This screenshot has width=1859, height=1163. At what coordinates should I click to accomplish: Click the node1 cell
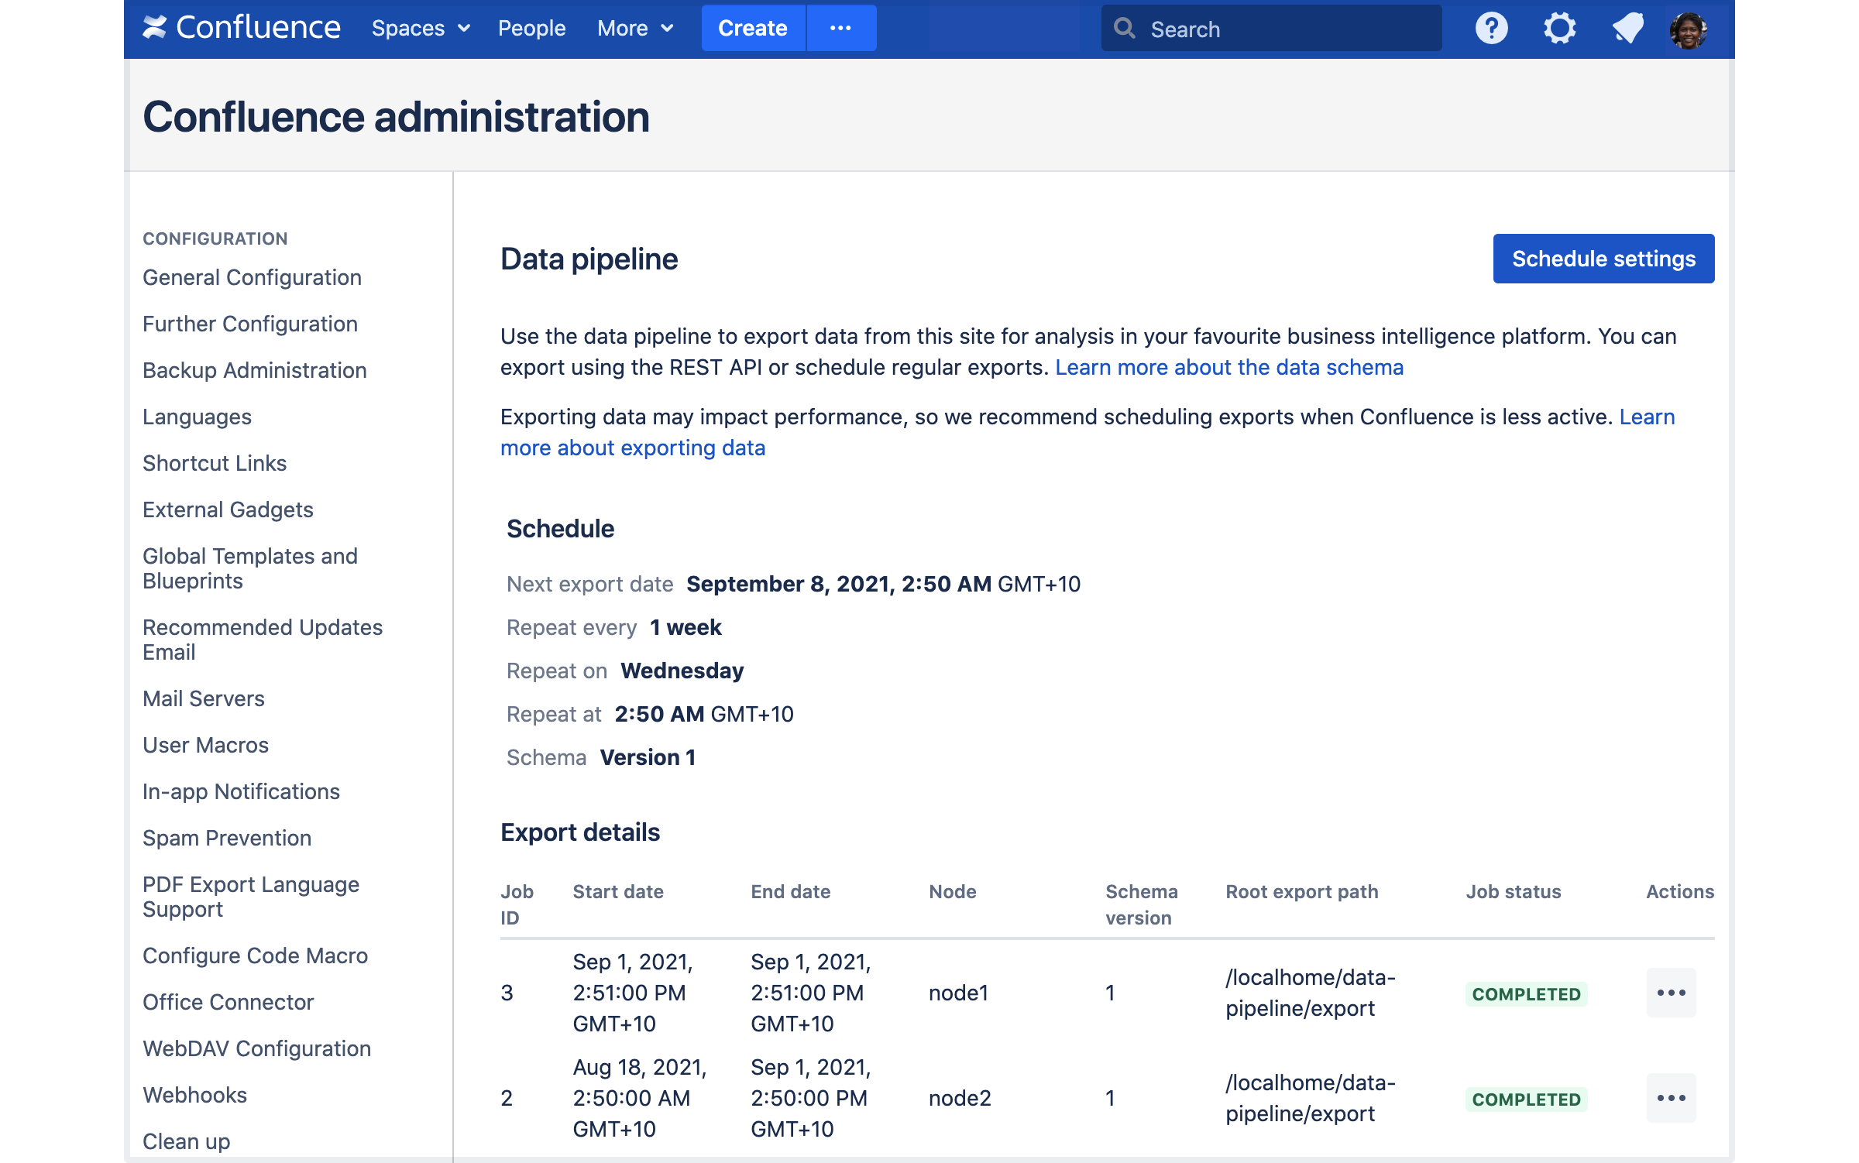pos(958,993)
